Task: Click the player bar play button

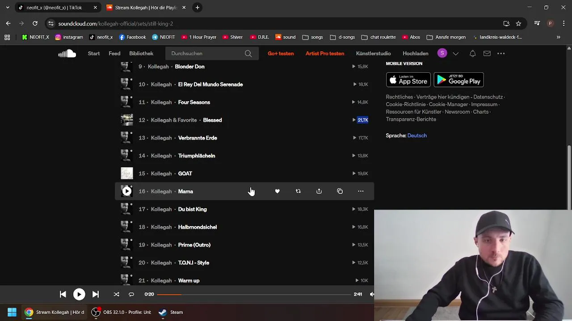Action: tap(79, 294)
